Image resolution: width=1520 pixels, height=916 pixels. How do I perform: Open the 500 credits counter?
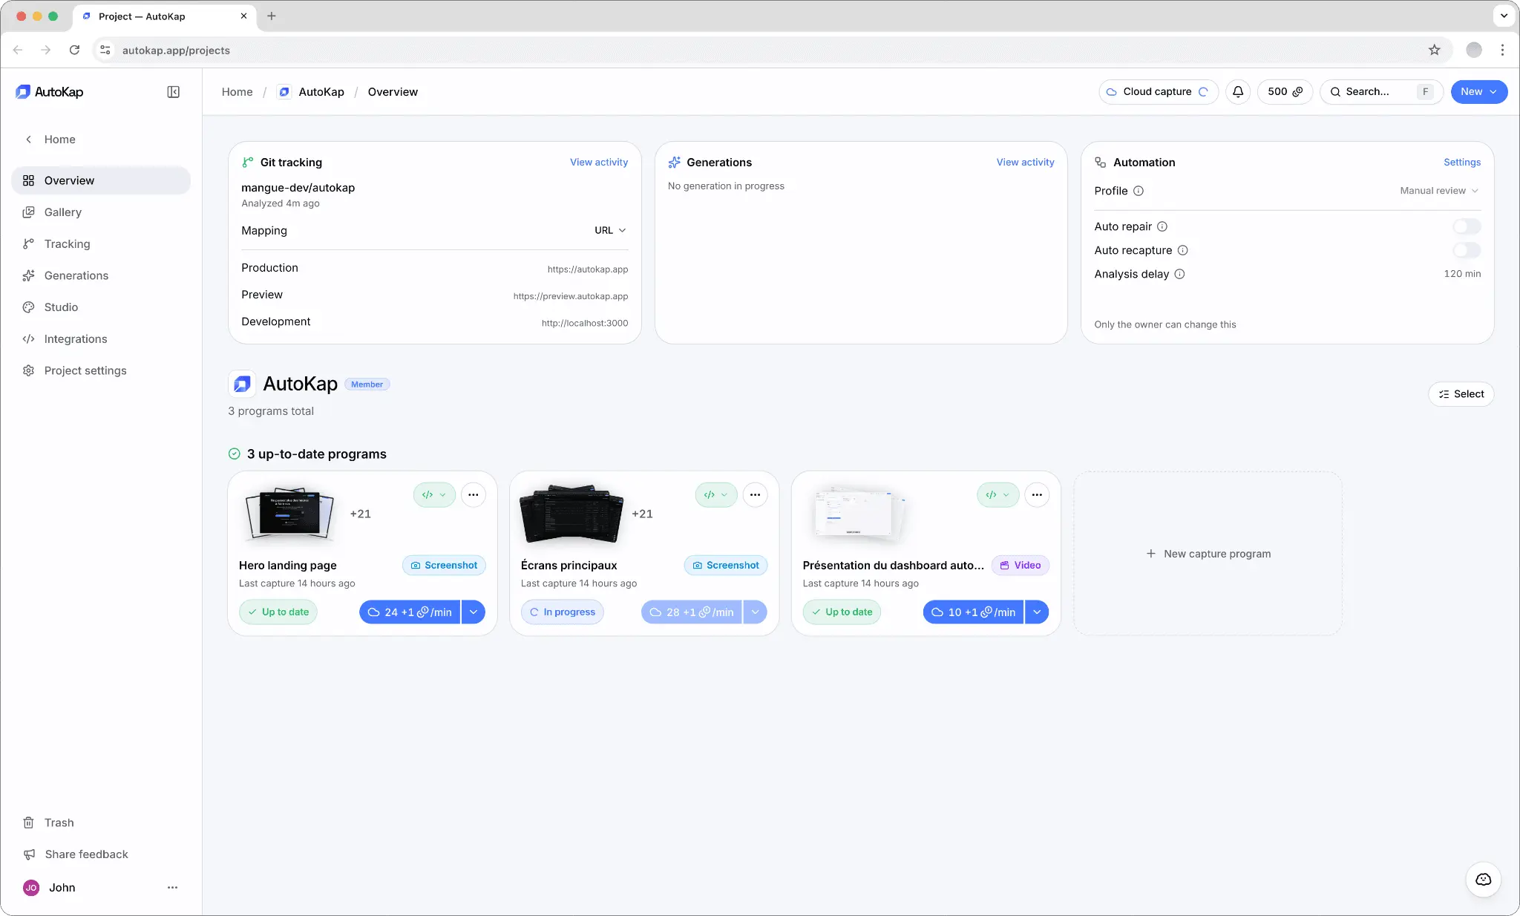point(1285,92)
